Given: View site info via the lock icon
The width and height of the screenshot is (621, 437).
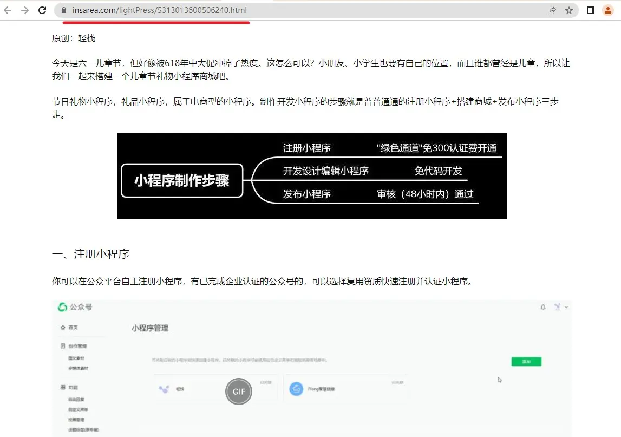Looking at the screenshot, I should pos(64,10).
